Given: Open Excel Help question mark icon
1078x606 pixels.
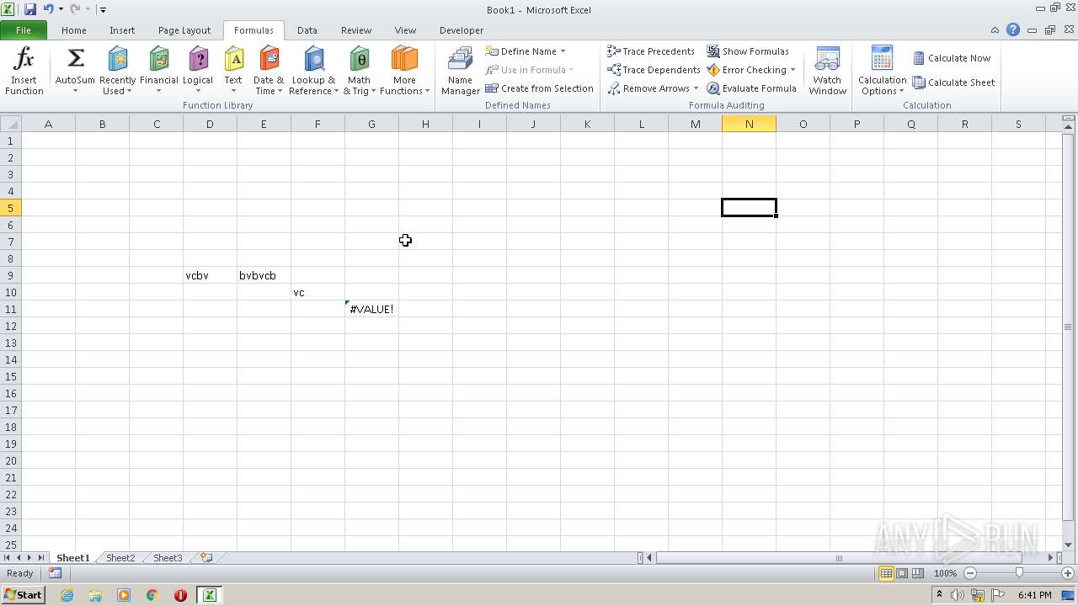Looking at the screenshot, I should click(1013, 29).
